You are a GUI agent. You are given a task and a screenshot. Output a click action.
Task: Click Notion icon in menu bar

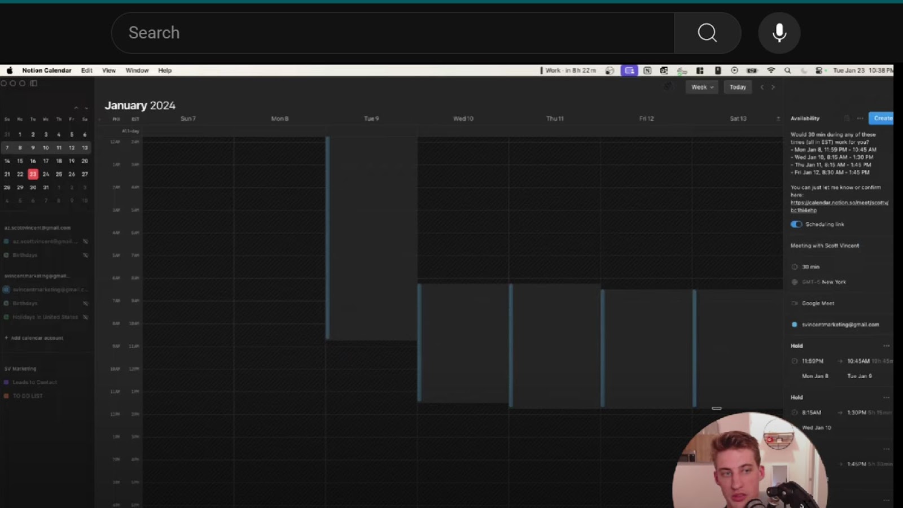pos(647,71)
